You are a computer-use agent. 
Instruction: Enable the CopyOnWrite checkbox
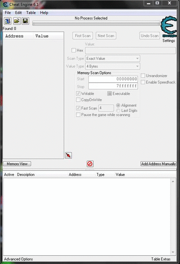coord(78,100)
